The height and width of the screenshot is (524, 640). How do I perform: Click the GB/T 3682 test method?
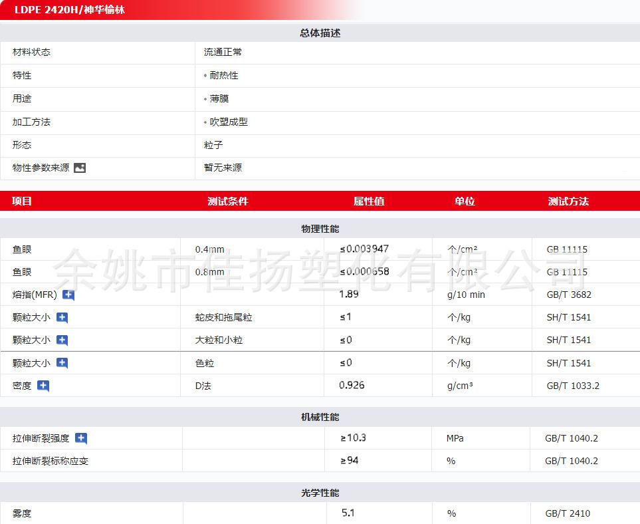568,295
